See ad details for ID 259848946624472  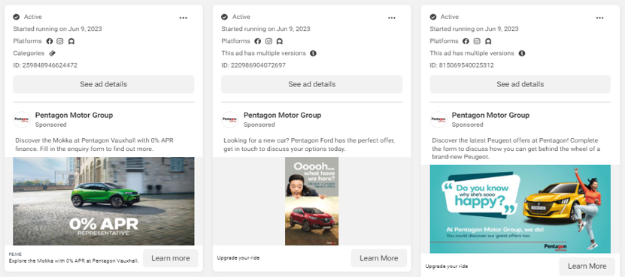point(104,84)
